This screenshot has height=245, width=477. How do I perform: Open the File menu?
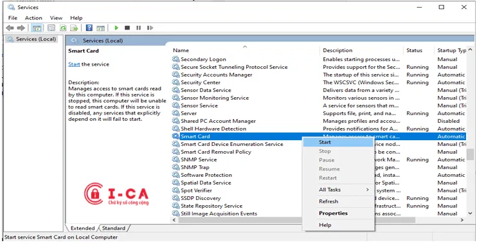click(13, 18)
